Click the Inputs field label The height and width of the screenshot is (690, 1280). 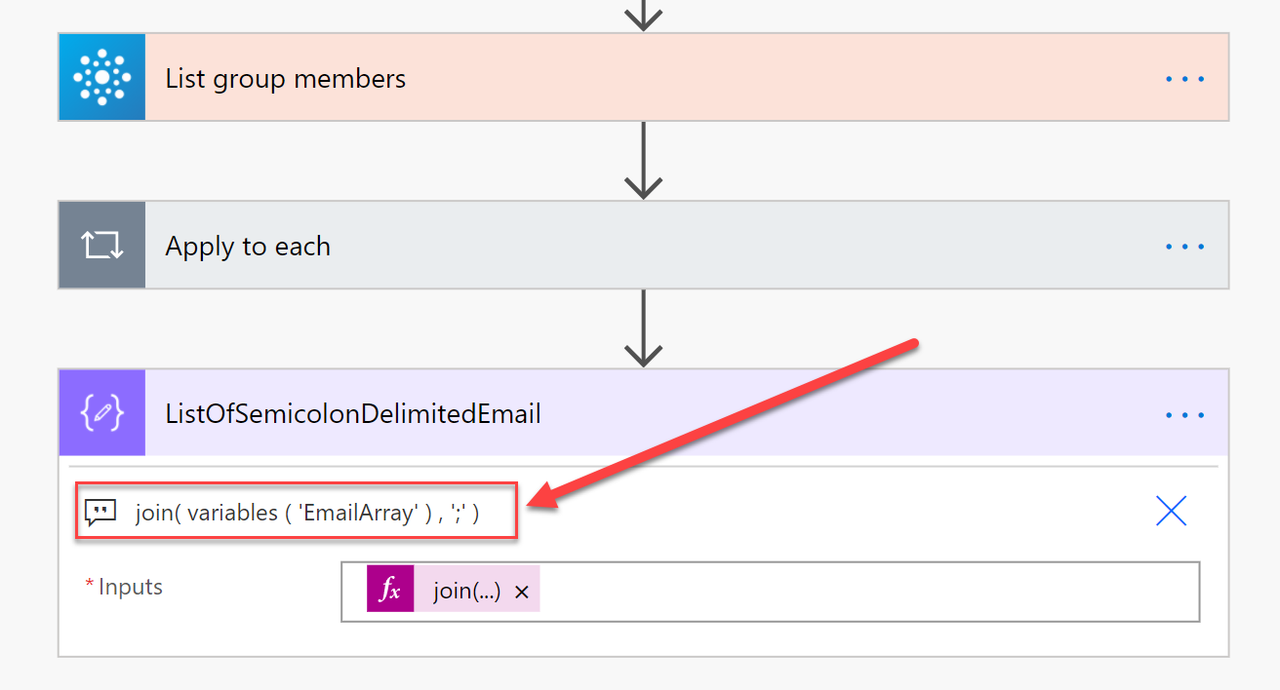(130, 587)
